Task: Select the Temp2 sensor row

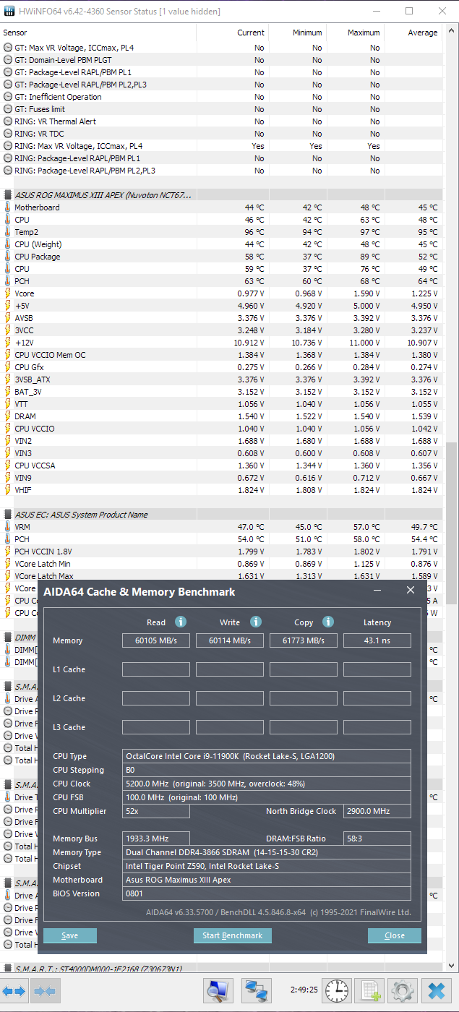Action: (x=221, y=232)
